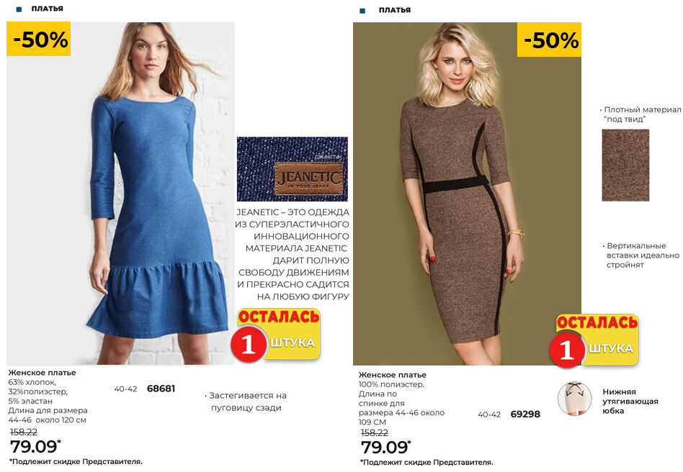This screenshot has height=472, width=683.
Task: Click the blue dress price 79.09
Action: (35, 447)
